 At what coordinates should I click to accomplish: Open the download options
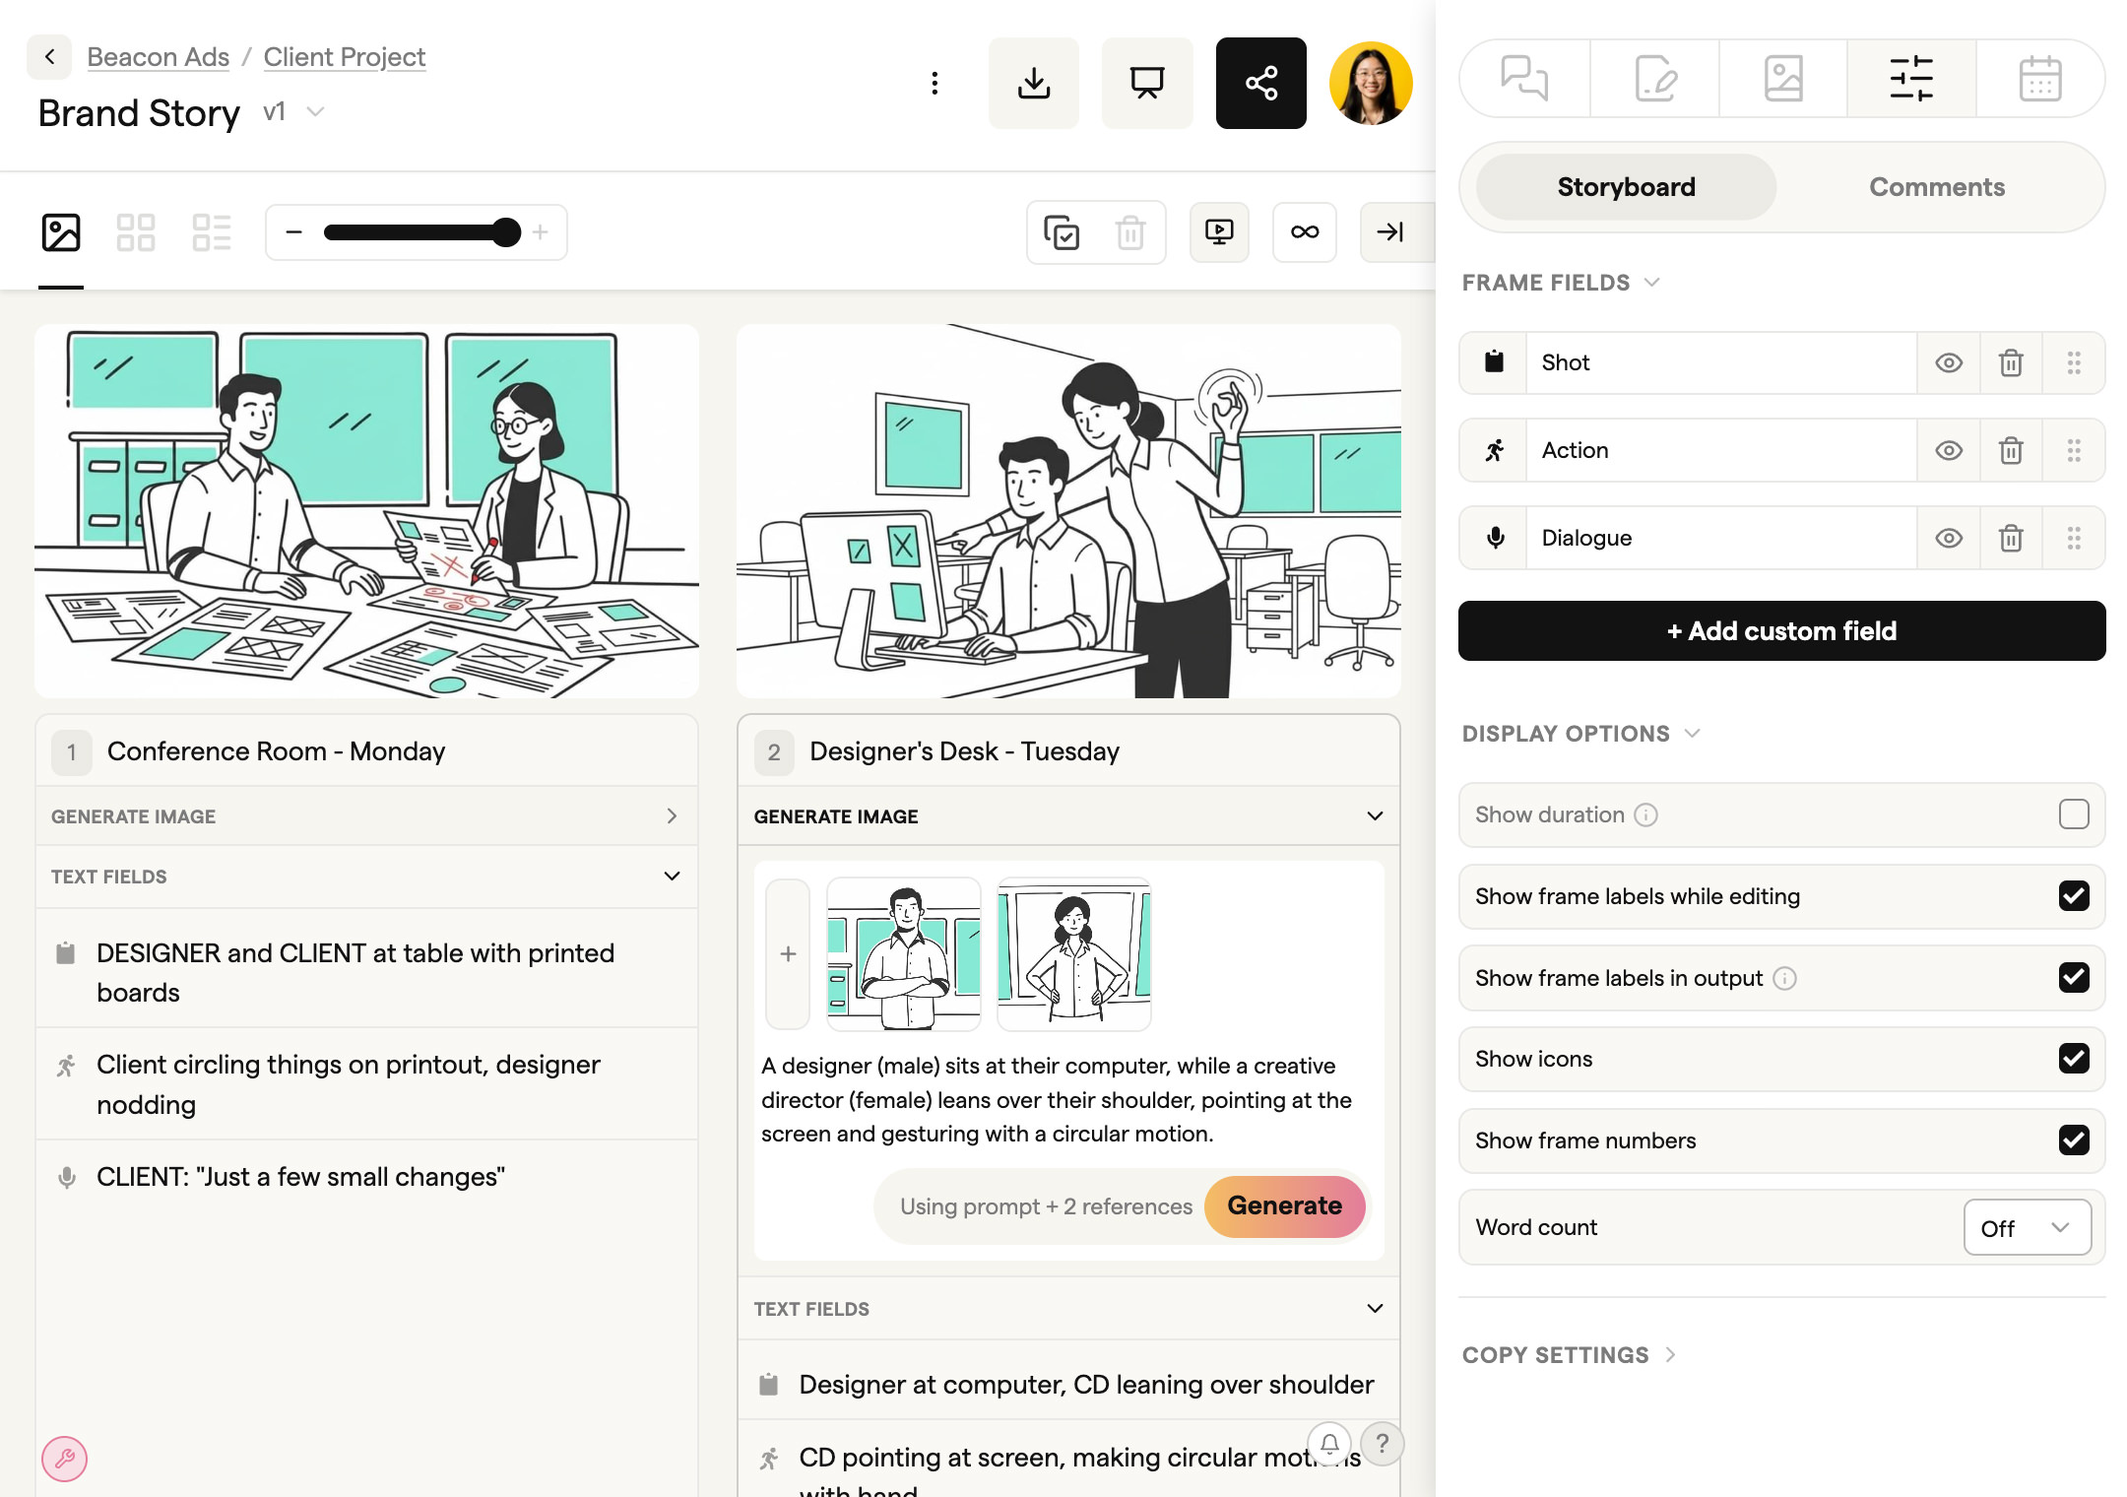(x=1033, y=83)
